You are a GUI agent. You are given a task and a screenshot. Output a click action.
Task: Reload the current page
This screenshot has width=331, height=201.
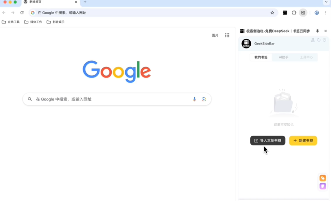coord(22,13)
